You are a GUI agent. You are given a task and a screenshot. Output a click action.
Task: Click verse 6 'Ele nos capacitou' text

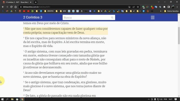pos(65,42)
